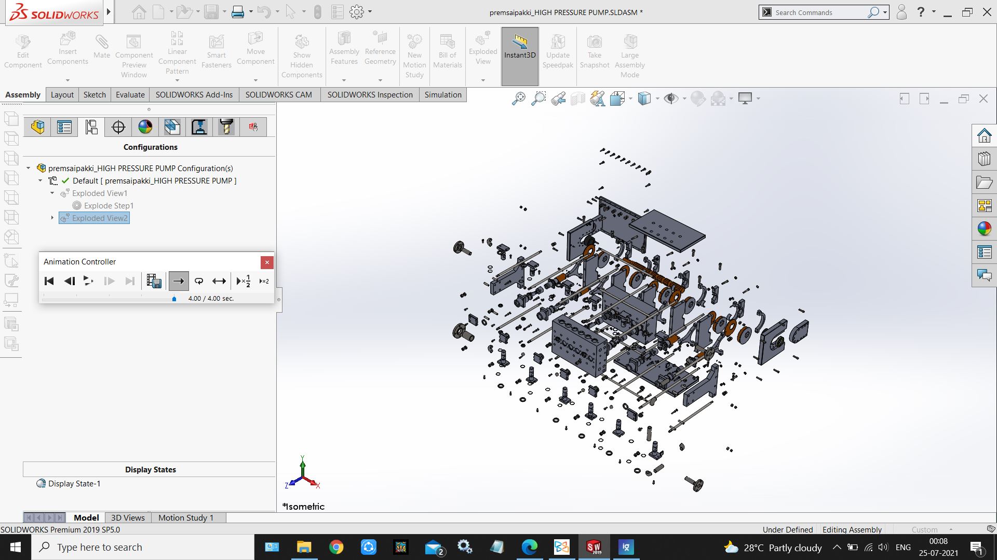Click the Take Snapshot tool
This screenshot has height=560, width=997.
[595, 51]
